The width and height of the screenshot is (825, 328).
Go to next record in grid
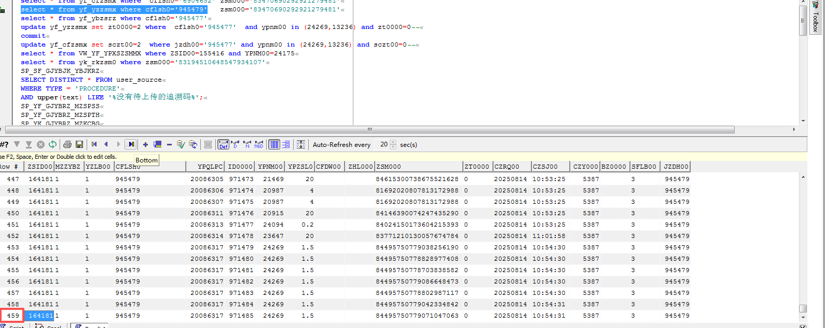(118, 144)
